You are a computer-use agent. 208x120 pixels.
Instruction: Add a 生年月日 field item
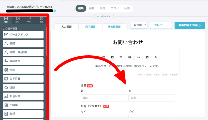[x=23, y=79]
